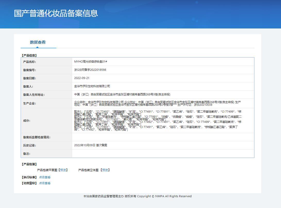Click the 成分 ingredient list text

click(158, 121)
